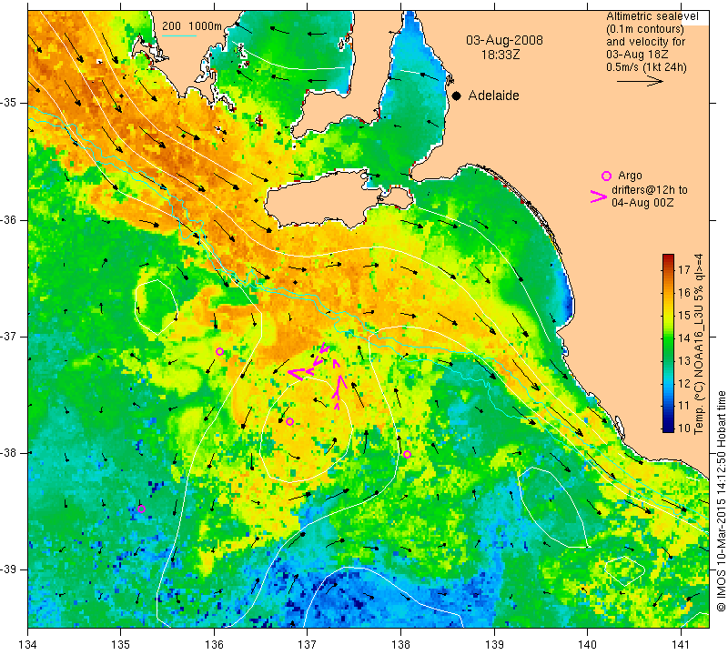Click the 0.5m/s velocity scale arrow
Image resolution: width=728 pixels, height=655 pixels.
640,81
